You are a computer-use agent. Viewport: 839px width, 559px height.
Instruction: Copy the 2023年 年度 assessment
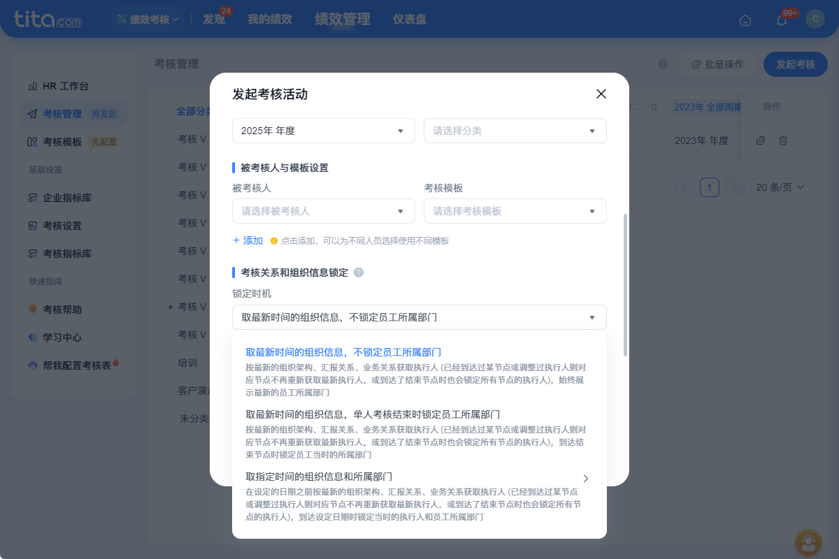[x=761, y=140]
